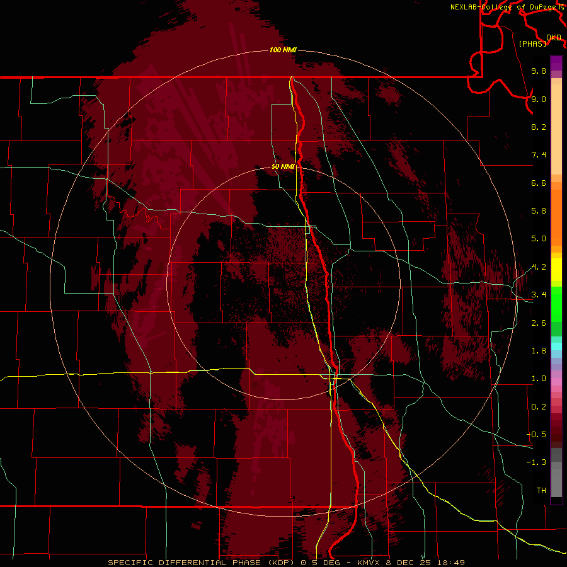Image resolution: width=567 pixels, height=567 pixels.
Task: Select the -0.5 value on color scale
Action: click(536, 435)
